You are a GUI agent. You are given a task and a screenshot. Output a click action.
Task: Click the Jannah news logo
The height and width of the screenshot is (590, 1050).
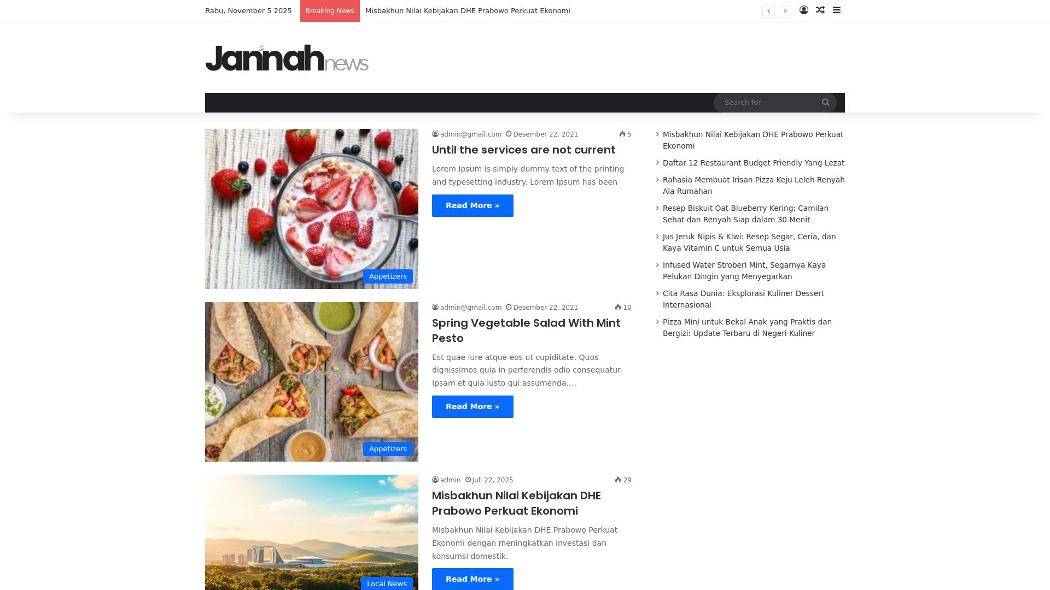click(287, 58)
